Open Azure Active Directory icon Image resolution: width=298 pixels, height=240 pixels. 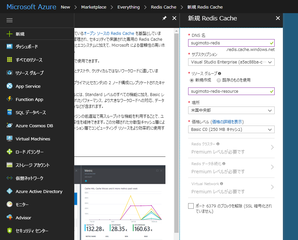click(10, 191)
